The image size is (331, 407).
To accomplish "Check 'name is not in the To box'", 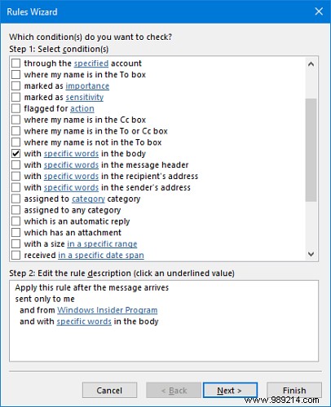I will pos(15,142).
